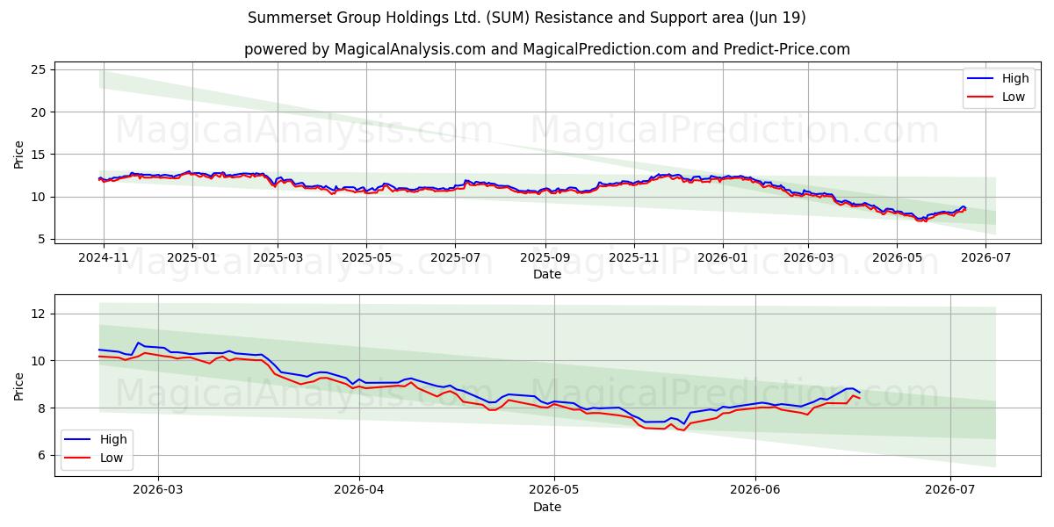Click price tick '25' on the top chart
The image size is (1054, 527).
tap(40, 69)
